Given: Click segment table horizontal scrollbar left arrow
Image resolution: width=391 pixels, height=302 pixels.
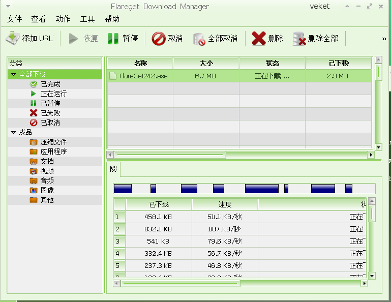Looking at the screenshot, I should point(117,284).
